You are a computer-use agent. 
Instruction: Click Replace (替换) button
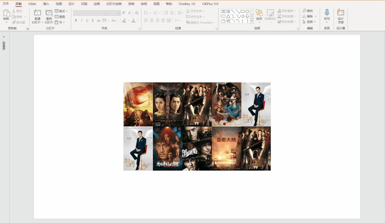click(x=308, y=16)
